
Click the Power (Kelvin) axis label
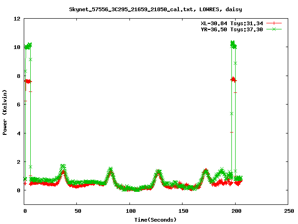[5, 112]
